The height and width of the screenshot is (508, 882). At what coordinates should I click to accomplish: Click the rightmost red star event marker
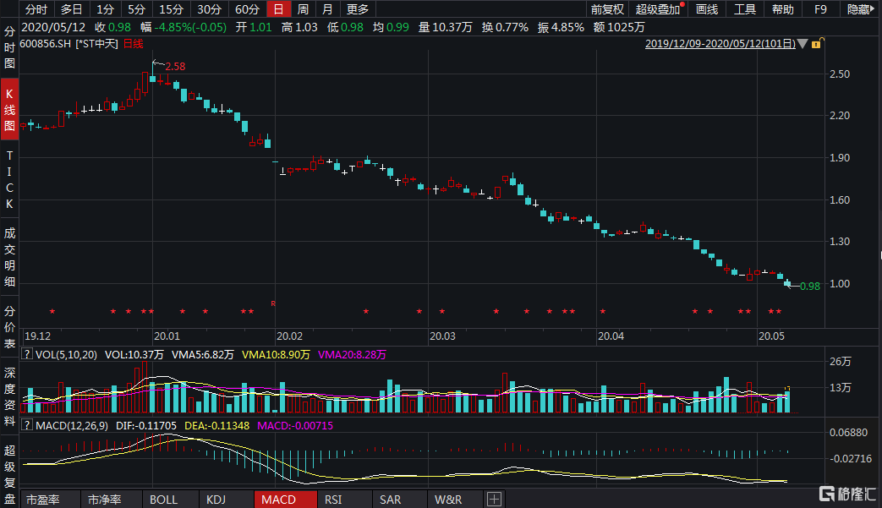pos(779,311)
